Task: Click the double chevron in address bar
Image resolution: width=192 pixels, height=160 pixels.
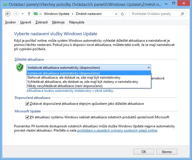Action: (41, 14)
